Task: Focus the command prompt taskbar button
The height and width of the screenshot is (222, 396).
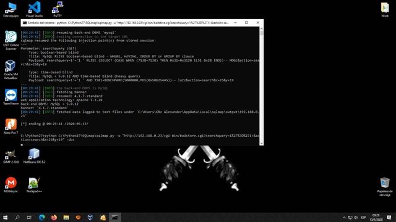Action: click(115, 217)
